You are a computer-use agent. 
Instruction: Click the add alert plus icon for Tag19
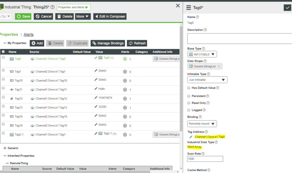point(125,126)
